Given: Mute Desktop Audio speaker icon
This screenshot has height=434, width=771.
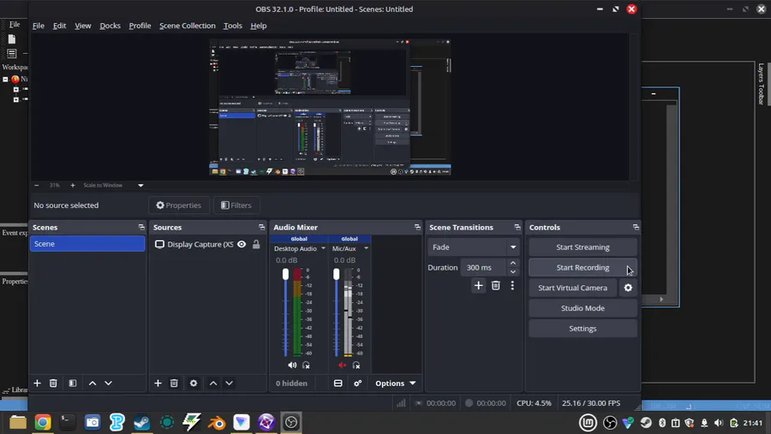Looking at the screenshot, I should (292, 366).
